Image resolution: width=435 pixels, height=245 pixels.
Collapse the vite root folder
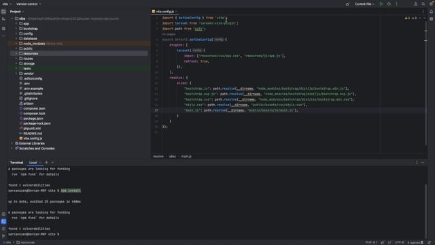tap(12, 18)
